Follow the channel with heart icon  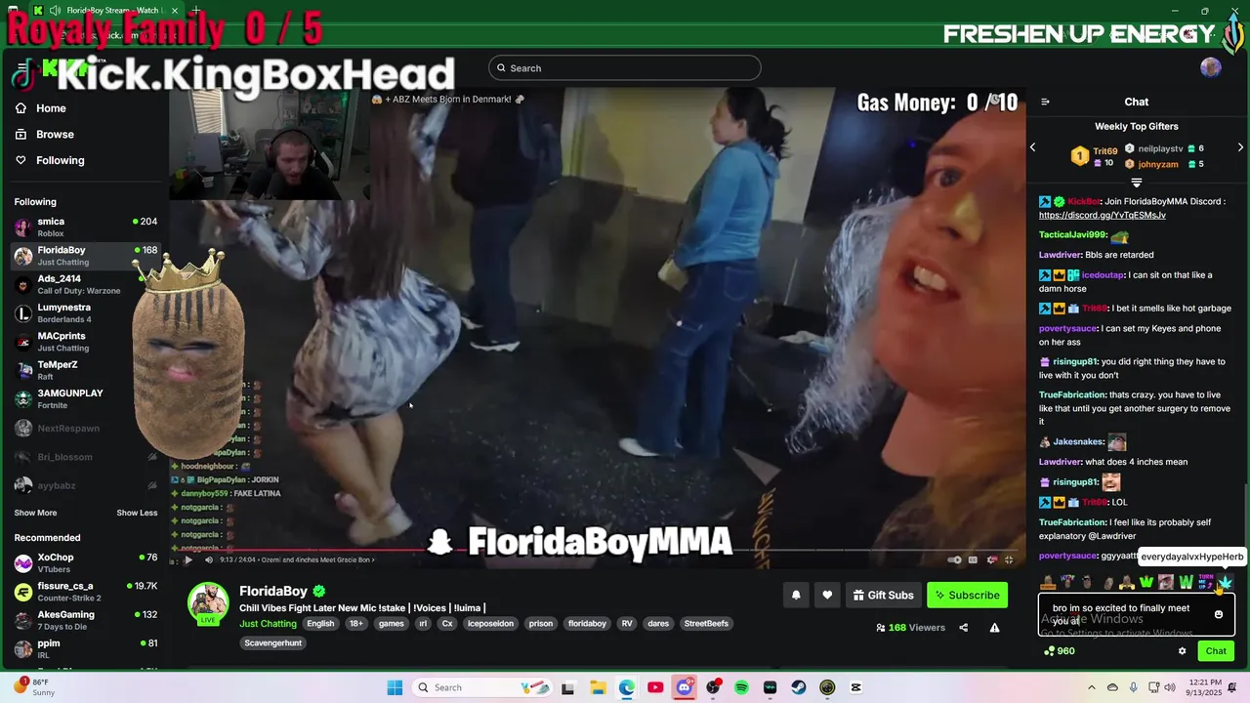point(827,595)
